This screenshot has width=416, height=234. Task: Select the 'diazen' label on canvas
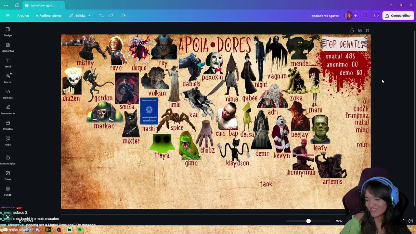71,98
